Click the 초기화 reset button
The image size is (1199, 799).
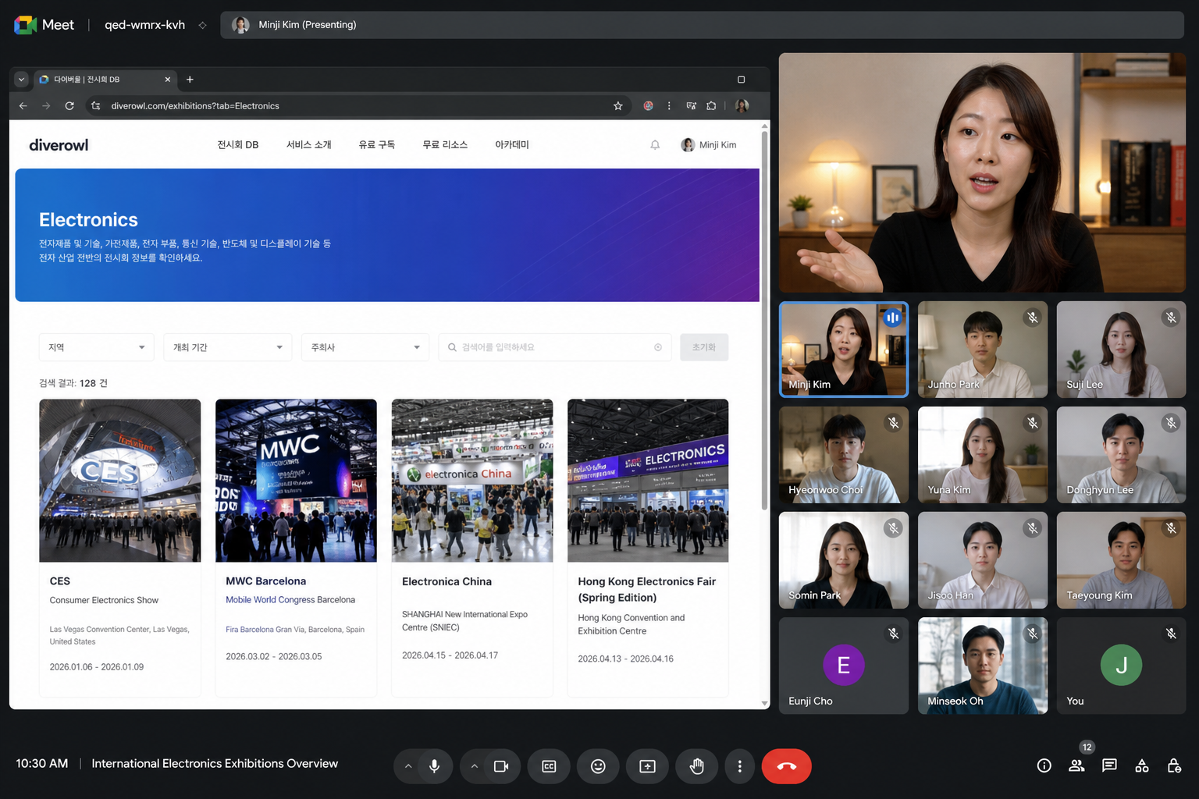pyautogui.click(x=704, y=347)
